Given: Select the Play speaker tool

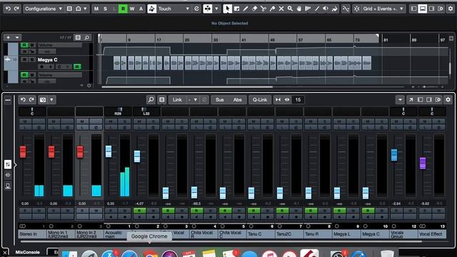Looking at the screenshot, I should (326, 9).
